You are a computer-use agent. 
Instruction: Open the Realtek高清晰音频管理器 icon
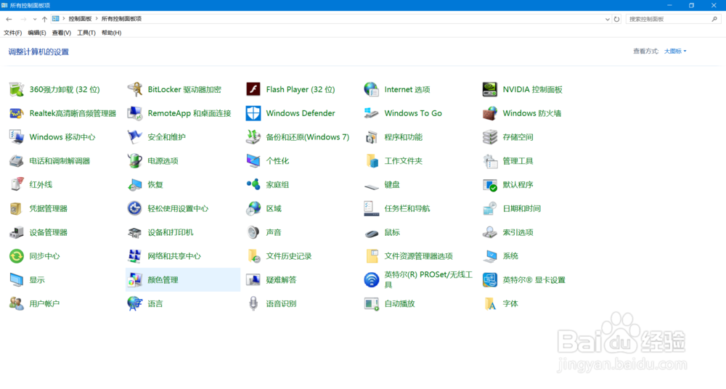17,113
